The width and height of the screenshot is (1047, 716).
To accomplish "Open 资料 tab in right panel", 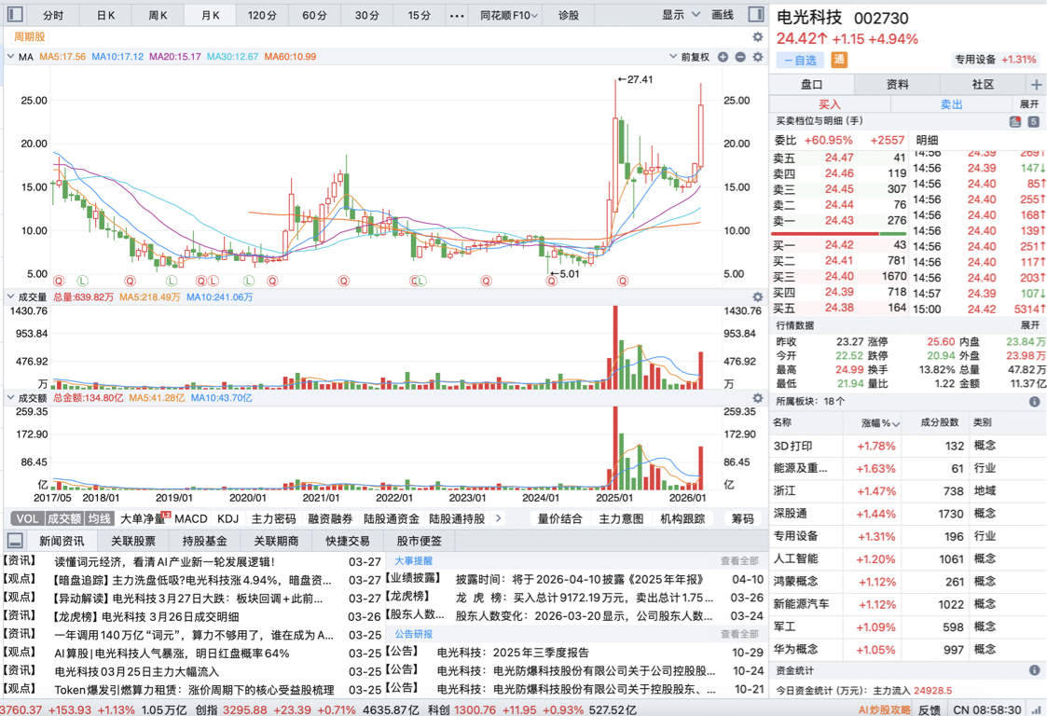I will point(897,84).
